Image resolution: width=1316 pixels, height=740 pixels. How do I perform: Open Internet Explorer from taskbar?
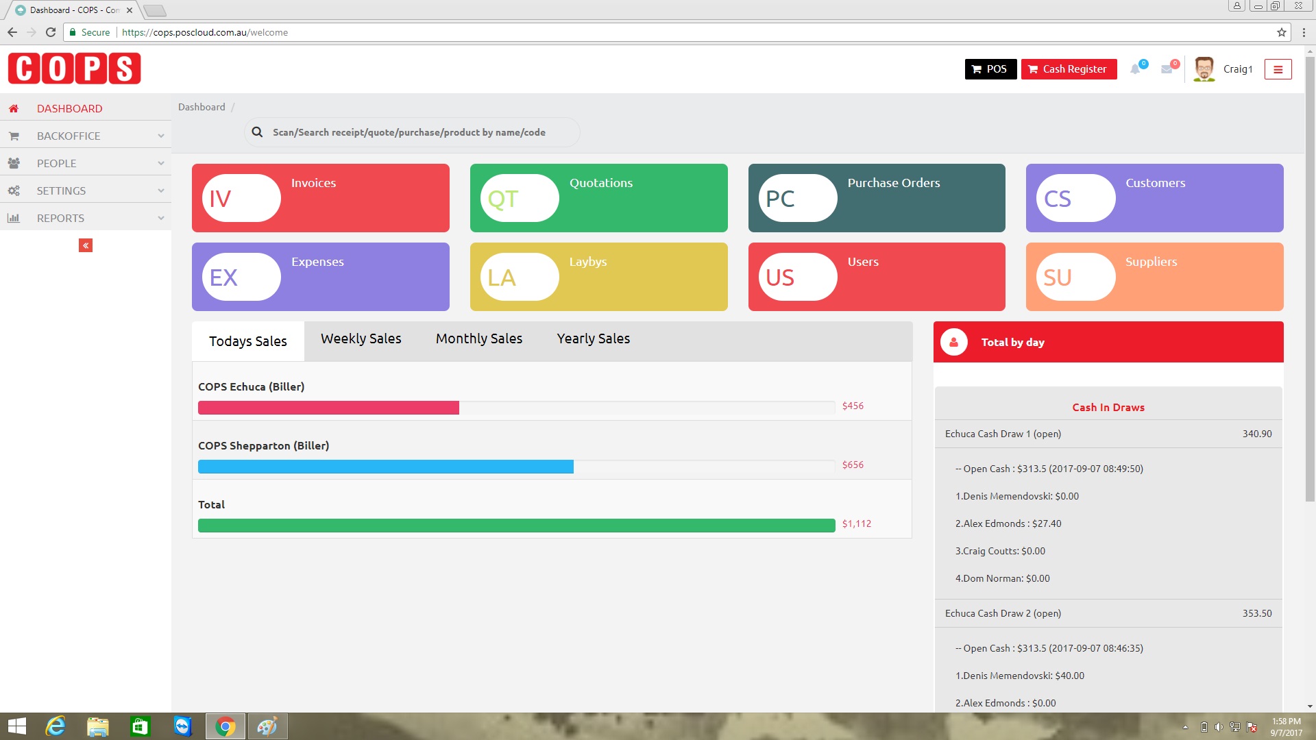56,726
